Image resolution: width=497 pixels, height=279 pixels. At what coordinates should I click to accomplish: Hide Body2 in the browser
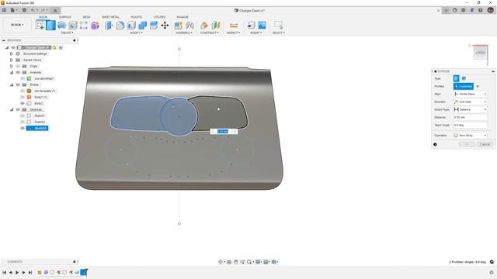point(23,103)
